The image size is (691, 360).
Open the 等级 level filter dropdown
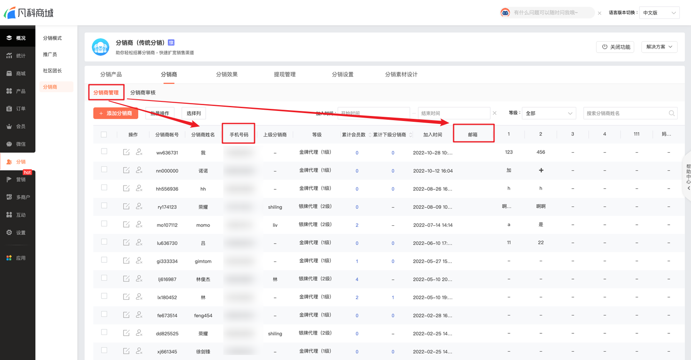[x=549, y=113]
